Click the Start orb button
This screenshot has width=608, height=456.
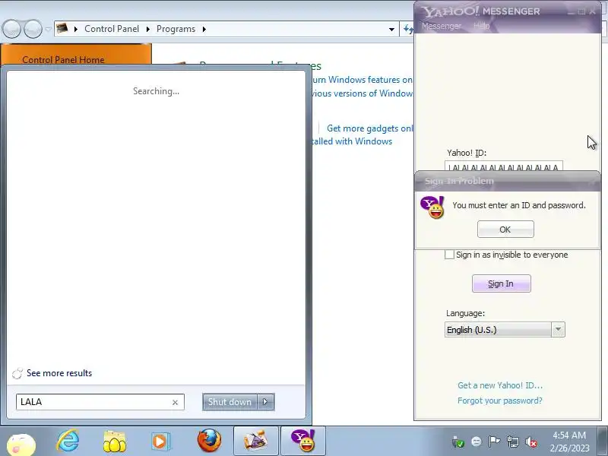pos(21,445)
